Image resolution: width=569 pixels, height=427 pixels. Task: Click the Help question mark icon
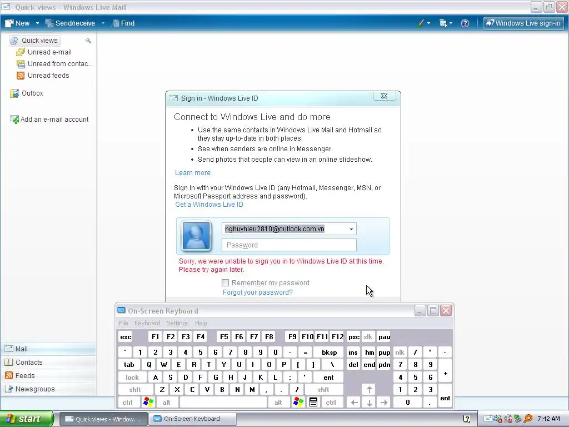point(465,23)
